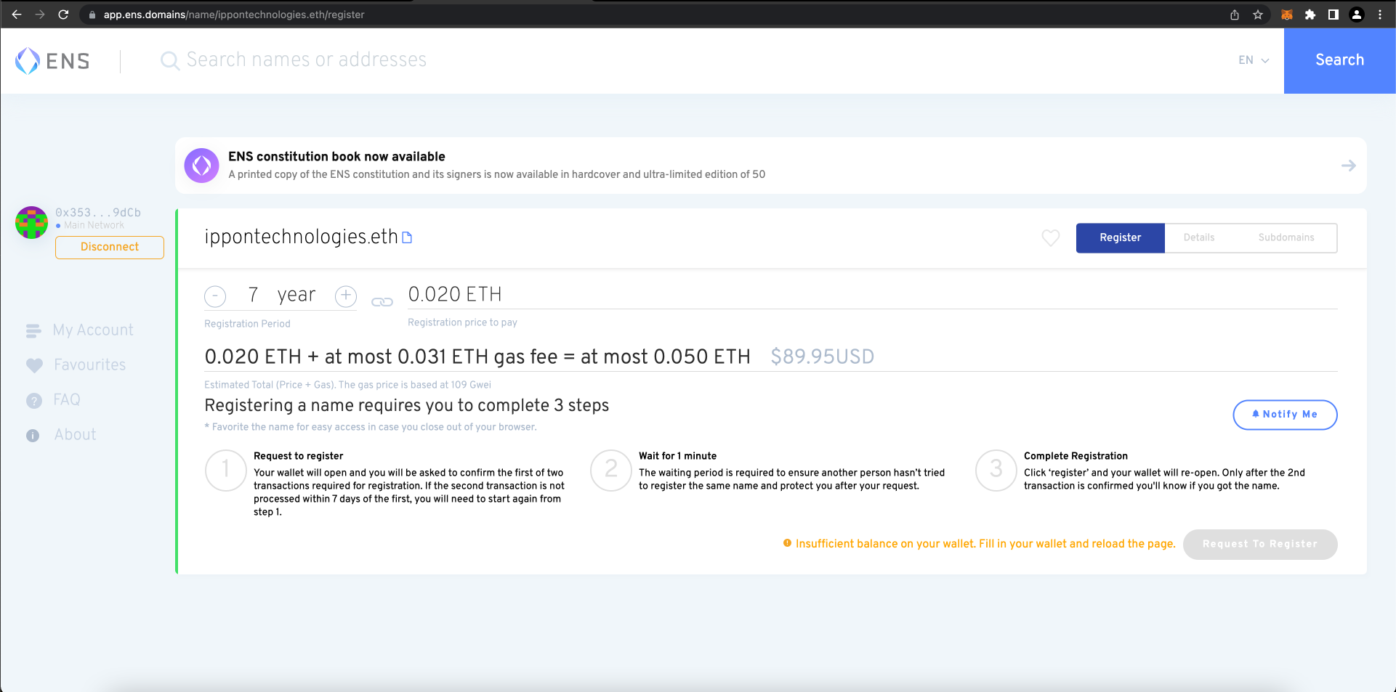Image resolution: width=1396 pixels, height=692 pixels.
Task: Click the step 3 circle
Action: click(996, 470)
